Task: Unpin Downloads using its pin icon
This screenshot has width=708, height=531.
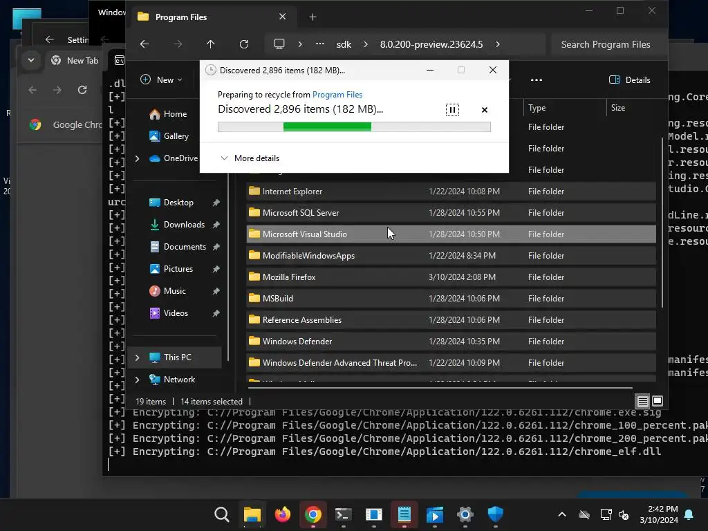Action: (x=216, y=225)
